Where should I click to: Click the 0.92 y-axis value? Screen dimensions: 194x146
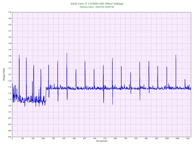[x=10, y=125]
